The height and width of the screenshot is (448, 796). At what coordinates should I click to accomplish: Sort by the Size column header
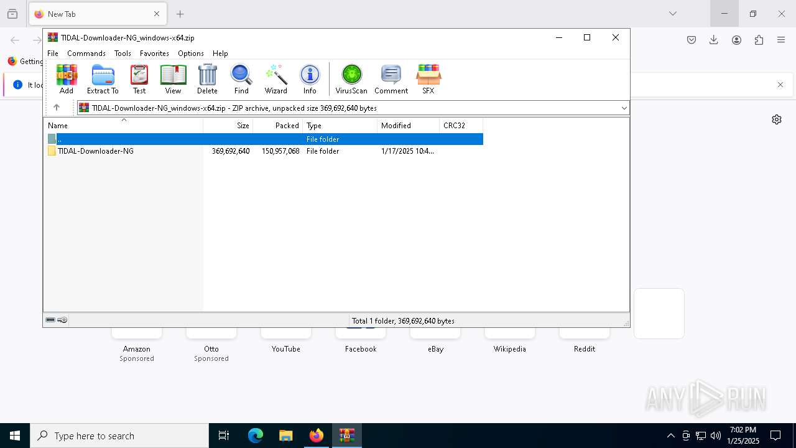tap(228, 125)
